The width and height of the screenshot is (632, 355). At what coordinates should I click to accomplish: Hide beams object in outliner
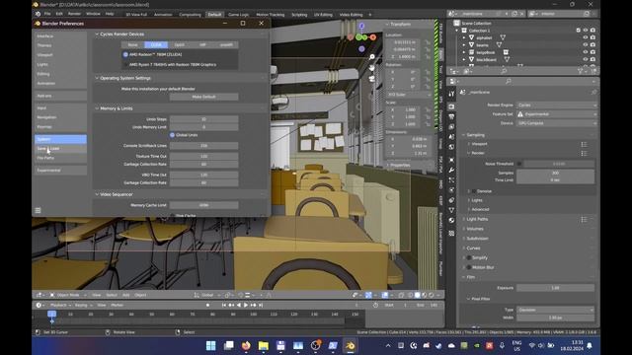point(586,45)
